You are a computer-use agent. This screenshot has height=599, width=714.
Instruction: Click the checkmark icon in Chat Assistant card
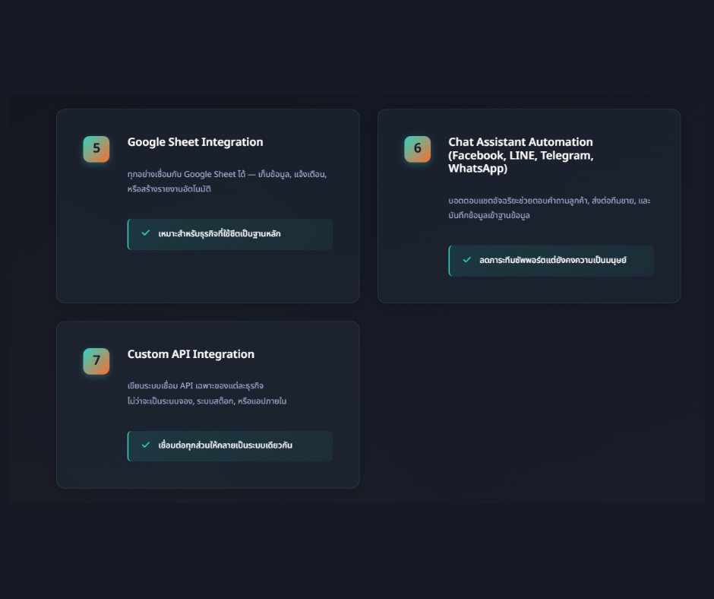pyautogui.click(x=467, y=260)
